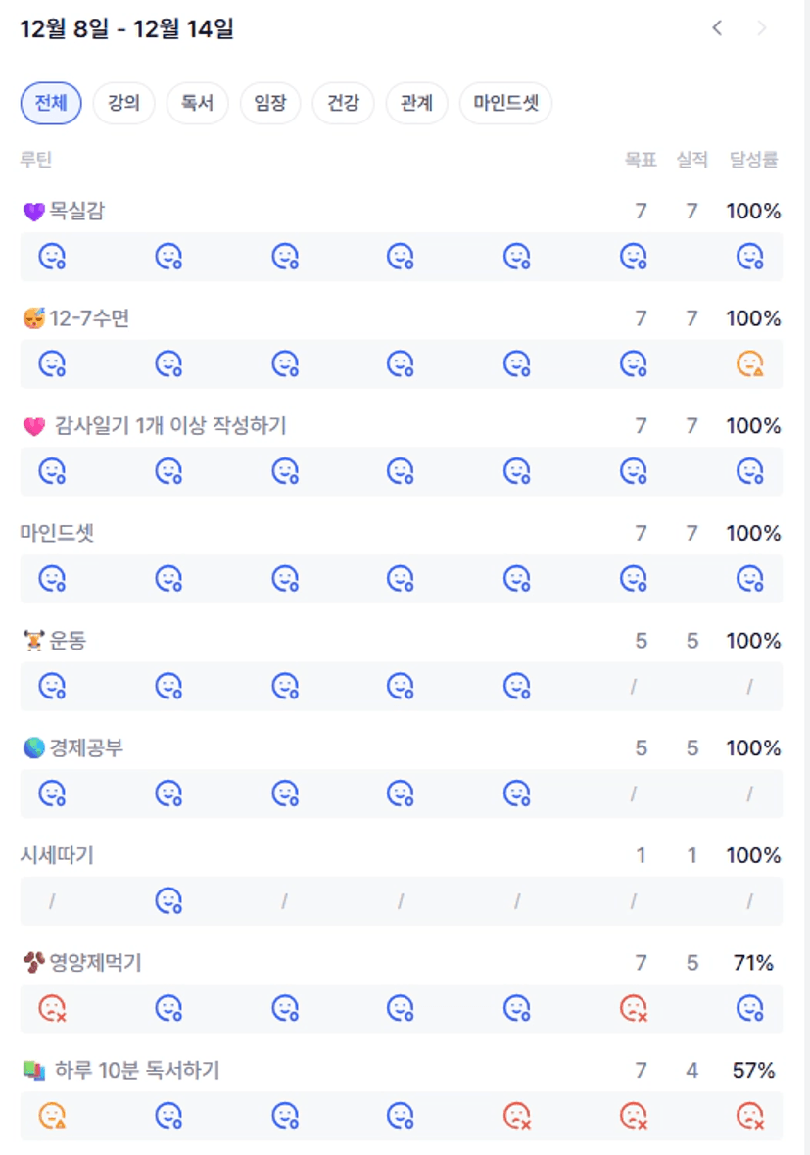
Task: Toggle first-day failed face for 영양제먹기
Action: point(52,1008)
